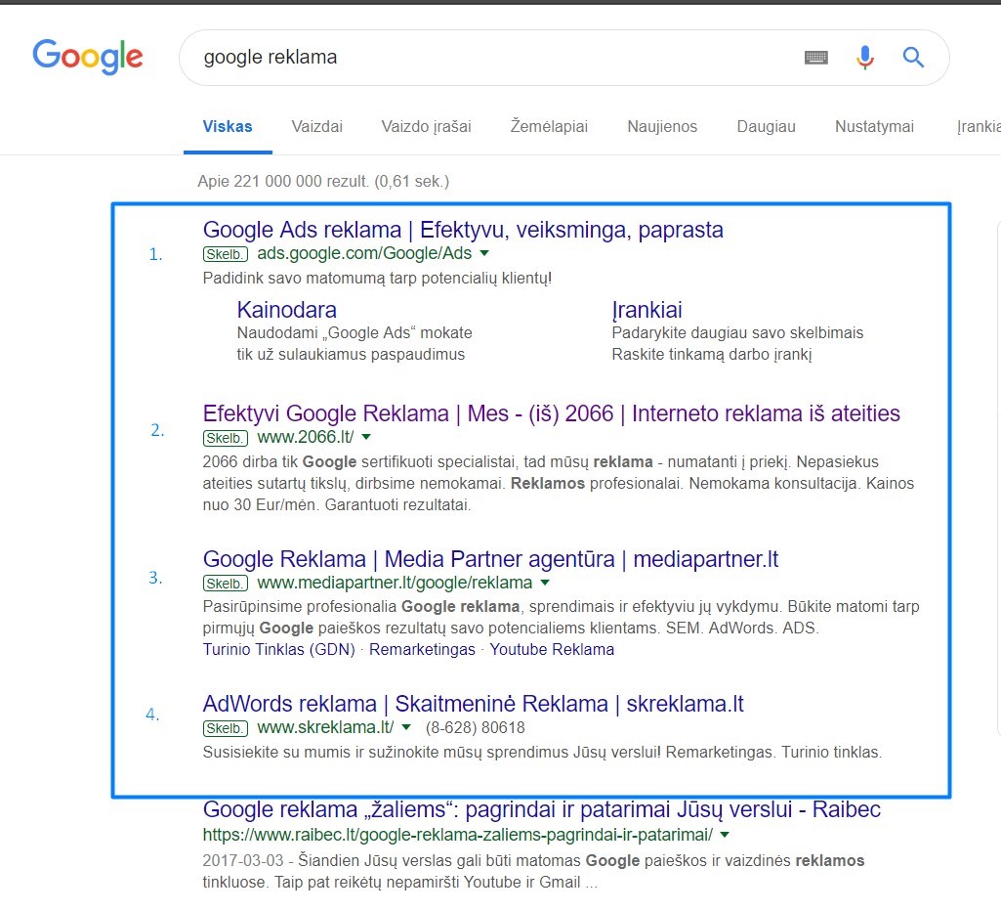Click the Skelb. badge beside mediapartner.lt
Viewport: 1001px width, 911px height.
[x=226, y=584]
